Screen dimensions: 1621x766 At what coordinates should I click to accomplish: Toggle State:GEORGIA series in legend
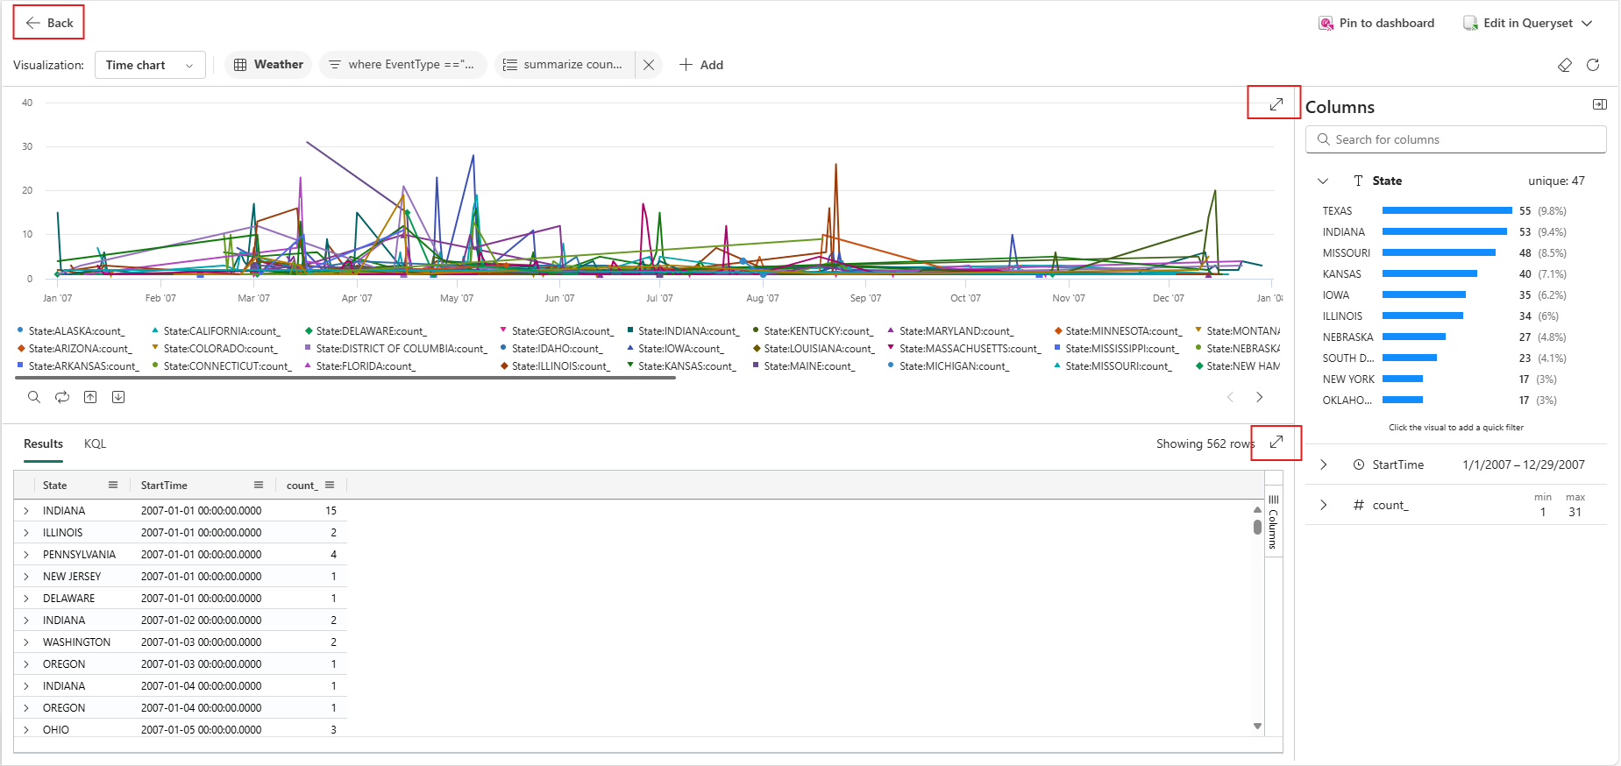coord(557,331)
